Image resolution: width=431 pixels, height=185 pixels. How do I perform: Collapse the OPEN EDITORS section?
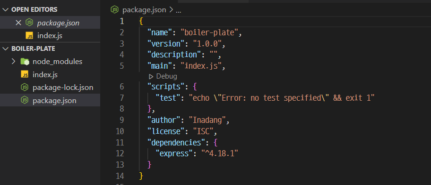point(6,9)
